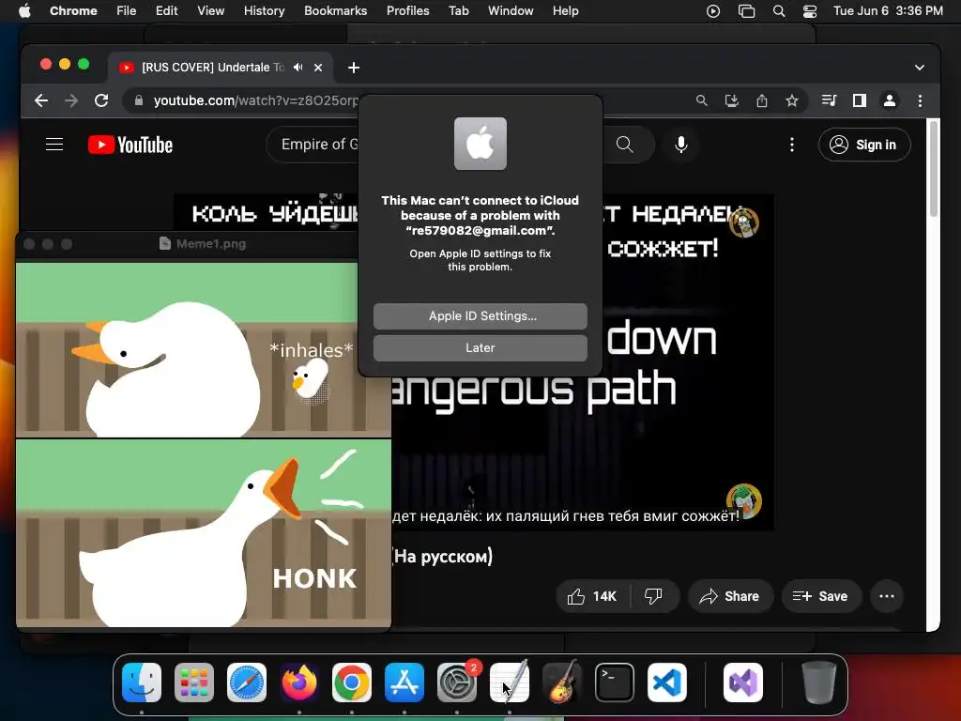Open Firefox from the Dock
The width and height of the screenshot is (961, 721).
coord(299,683)
